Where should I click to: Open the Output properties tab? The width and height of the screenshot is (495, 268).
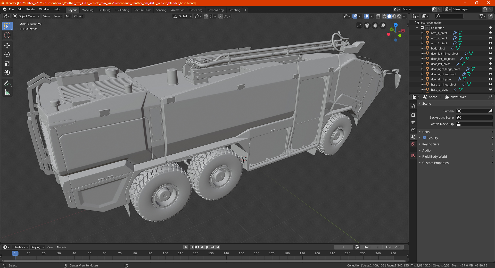413,122
